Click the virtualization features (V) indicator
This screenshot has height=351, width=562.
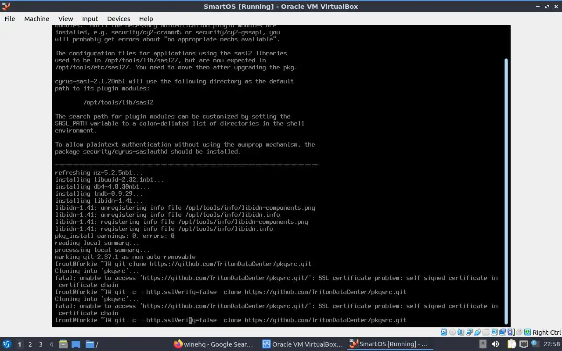(511, 332)
